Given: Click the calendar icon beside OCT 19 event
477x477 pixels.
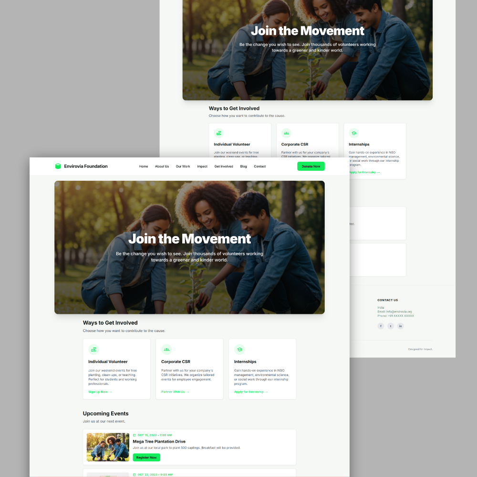Looking at the screenshot, I should [135, 435].
